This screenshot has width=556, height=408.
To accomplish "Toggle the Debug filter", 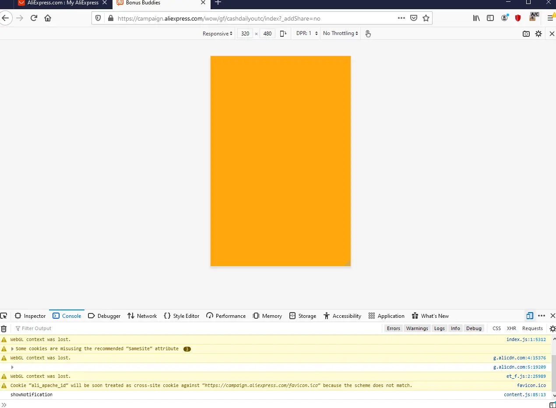I will pos(474,328).
